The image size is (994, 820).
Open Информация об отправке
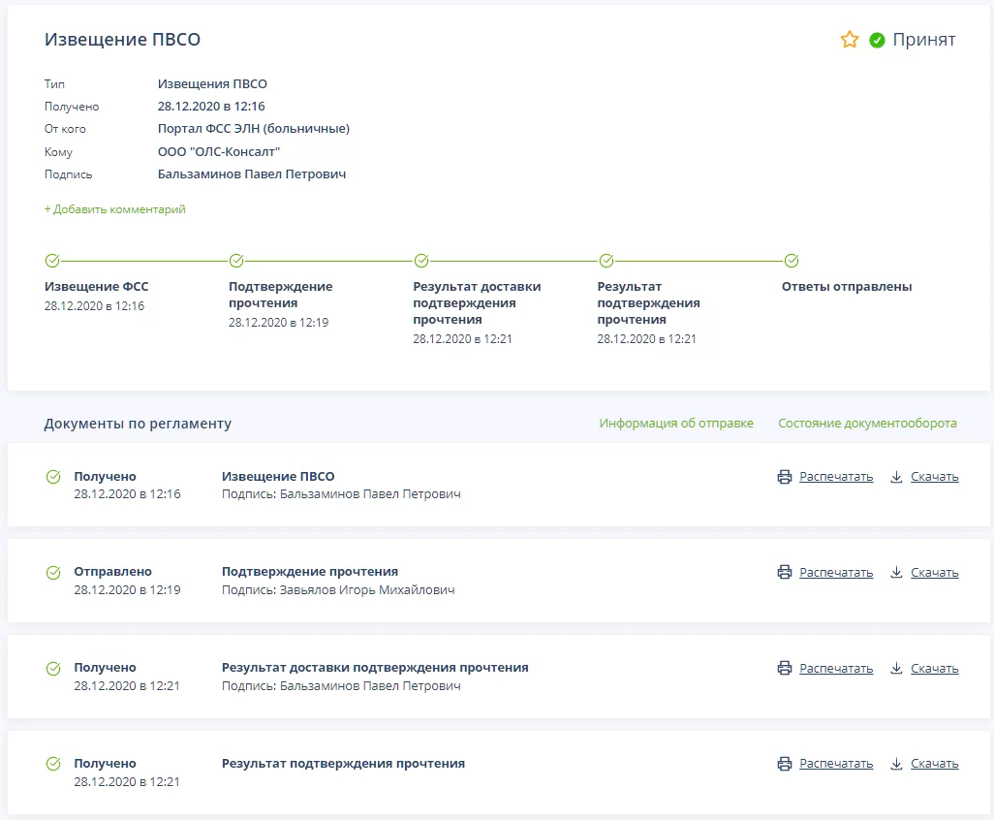coord(675,424)
